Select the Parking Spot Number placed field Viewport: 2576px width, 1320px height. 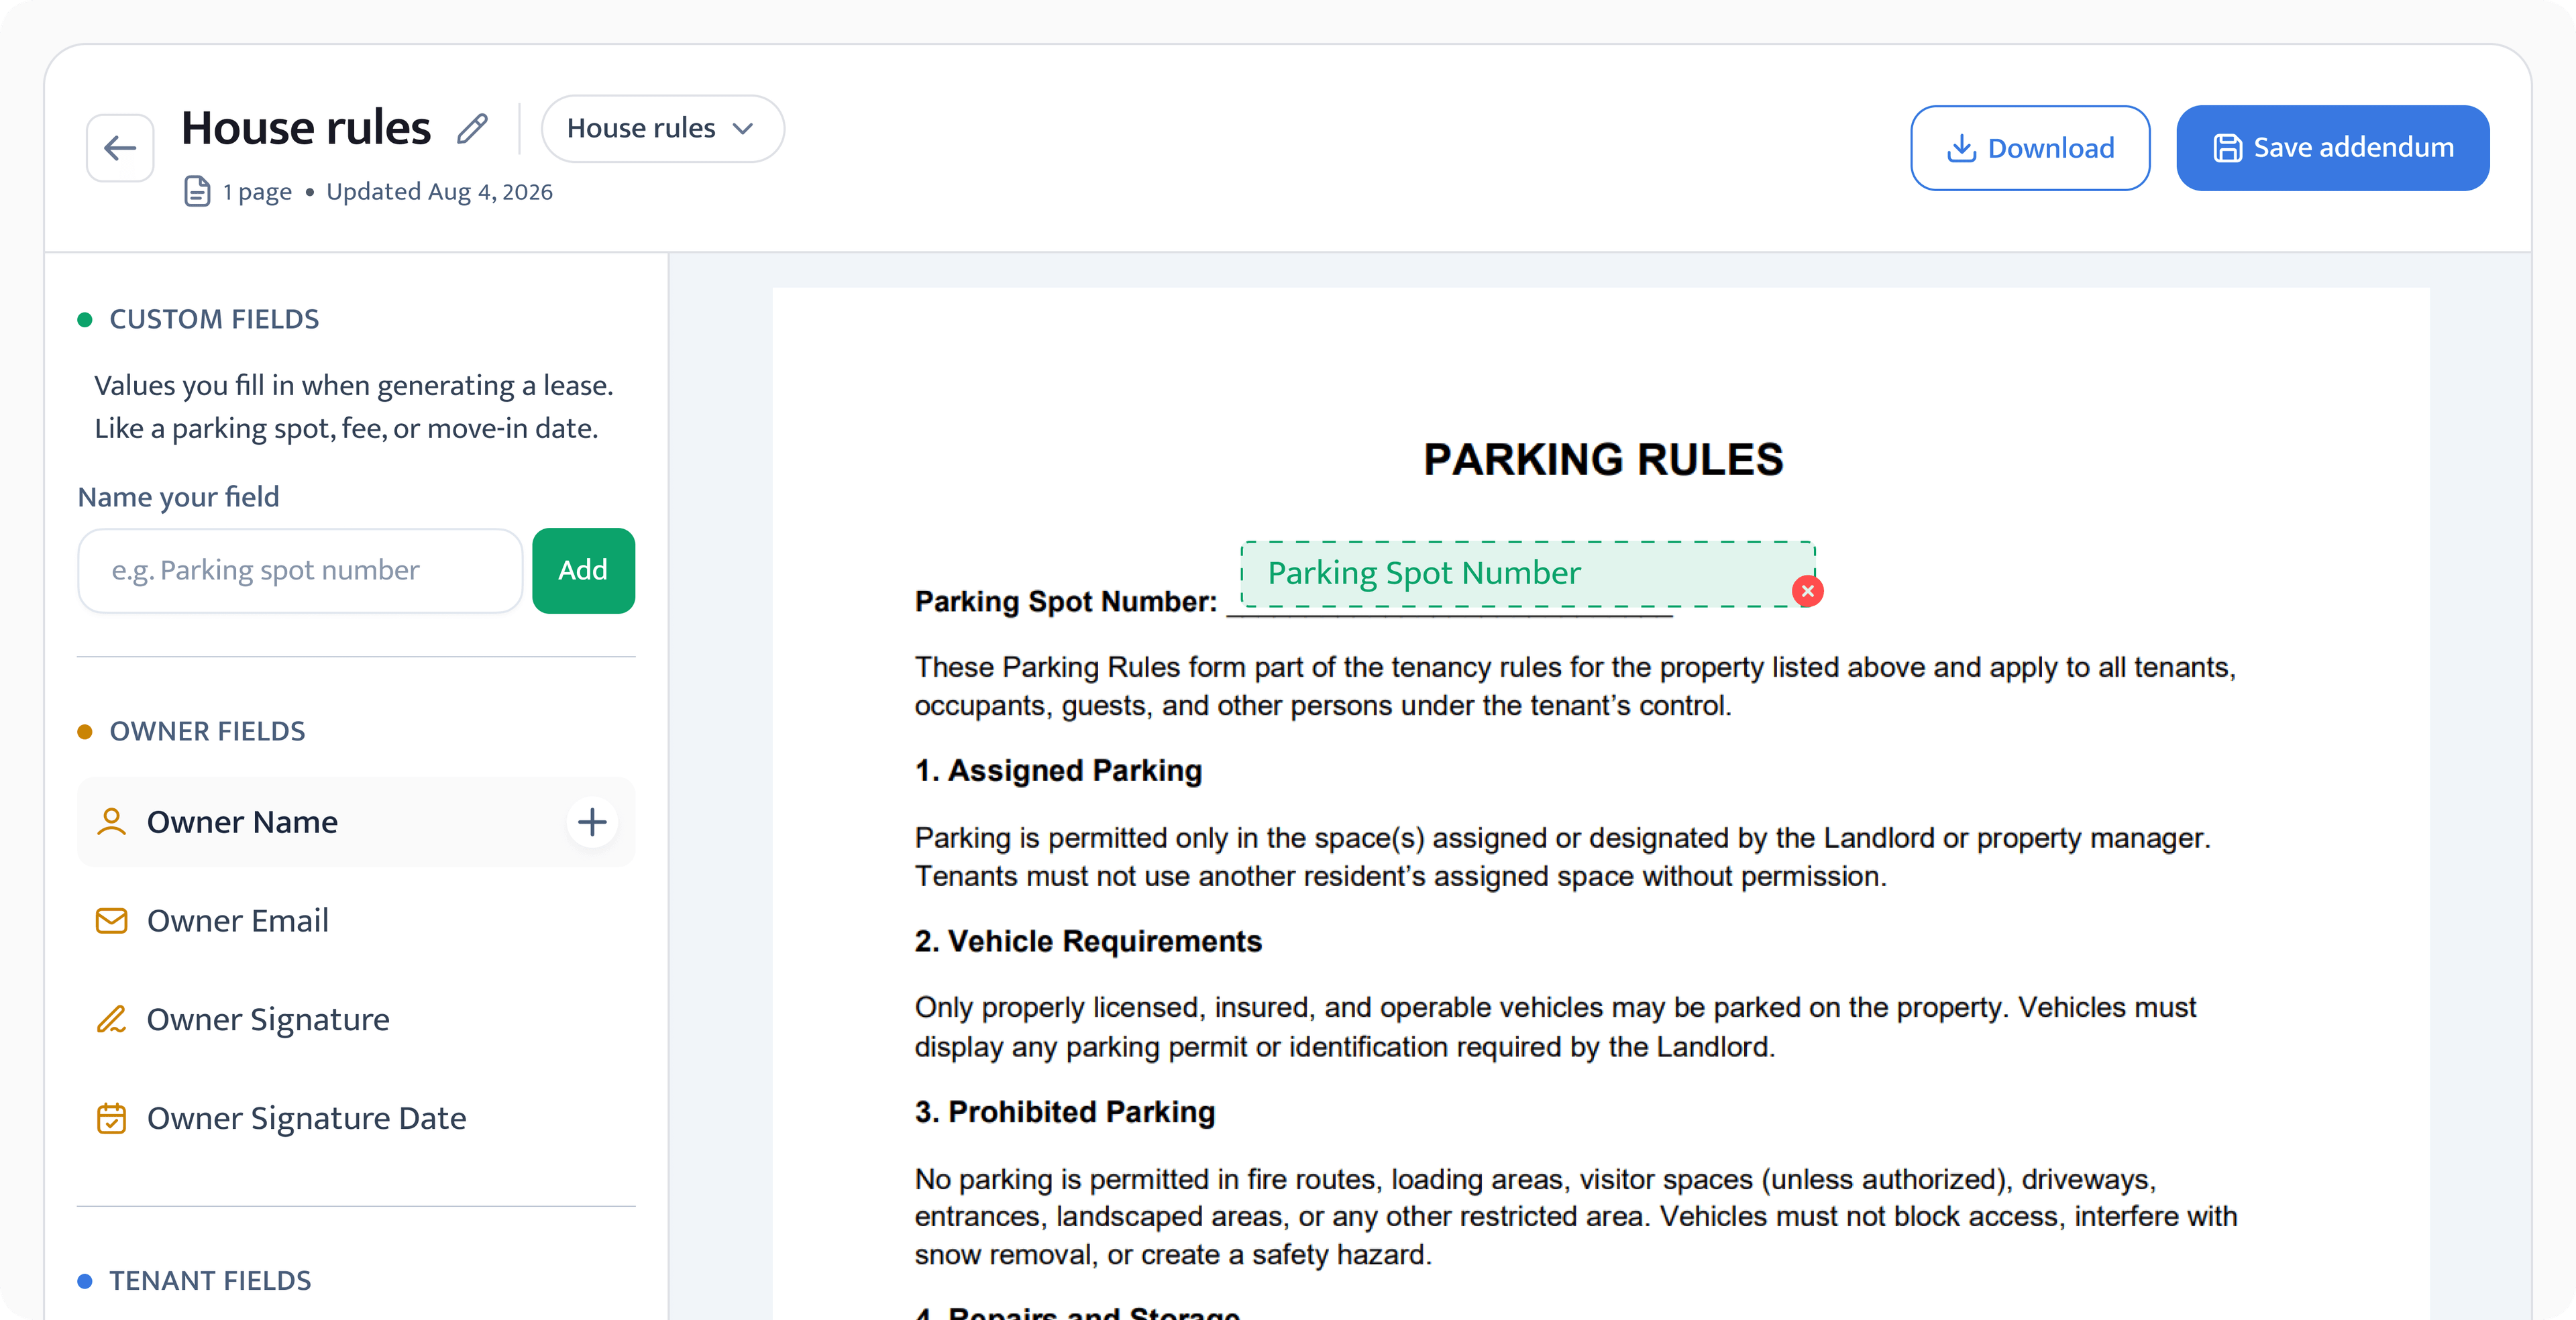1527,573
